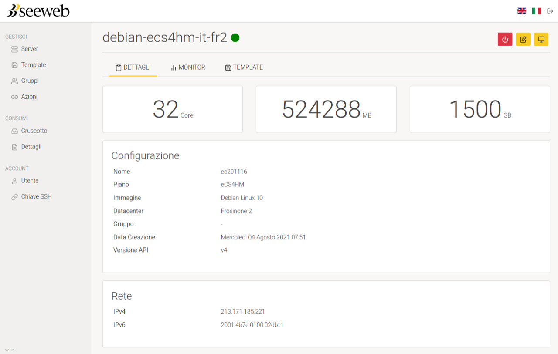Click the Server sidebar icon
558x354 pixels.
tap(14, 49)
